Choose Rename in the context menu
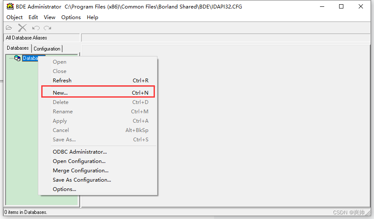Viewport: 374px width, 219px height. coord(98,111)
